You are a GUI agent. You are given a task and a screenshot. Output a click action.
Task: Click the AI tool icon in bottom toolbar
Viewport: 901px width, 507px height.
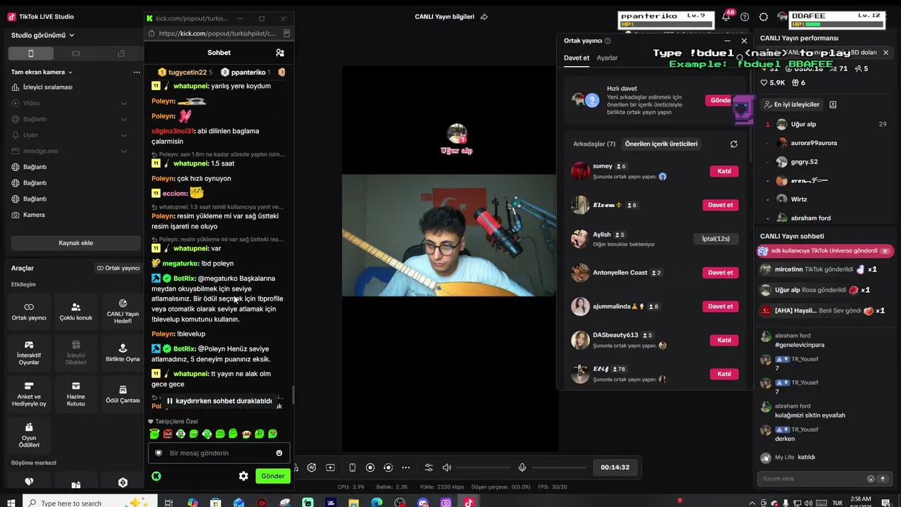tap(312, 468)
